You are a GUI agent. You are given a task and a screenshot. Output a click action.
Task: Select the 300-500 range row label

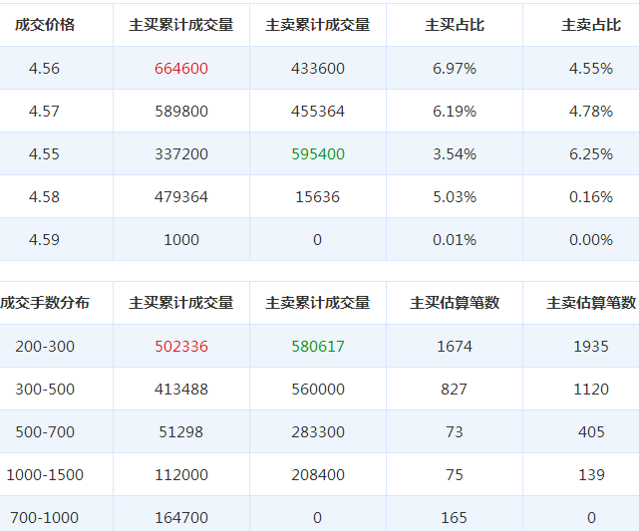tap(45, 389)
